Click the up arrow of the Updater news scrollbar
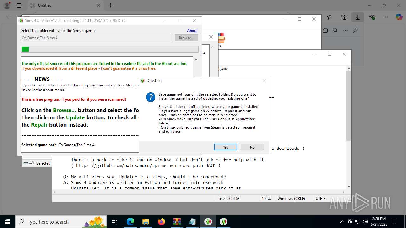 click(196, 59)
